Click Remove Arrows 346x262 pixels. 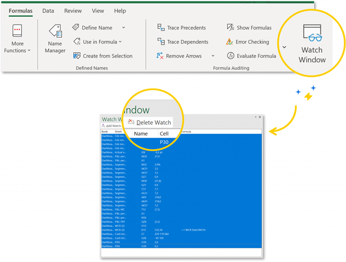[179, 56]
